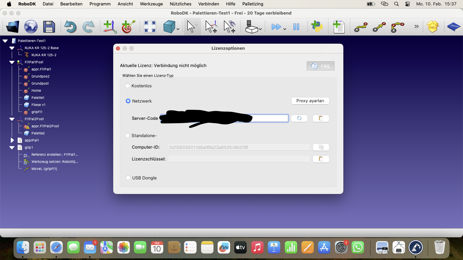Click the Proxy ayarları button
The image size is (463, 260).
(310, 101)
